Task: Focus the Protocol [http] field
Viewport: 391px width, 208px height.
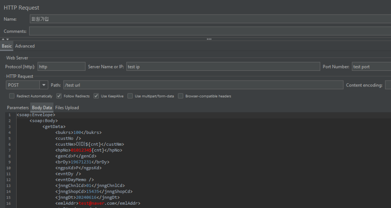Action: click(x=62, y=67)
